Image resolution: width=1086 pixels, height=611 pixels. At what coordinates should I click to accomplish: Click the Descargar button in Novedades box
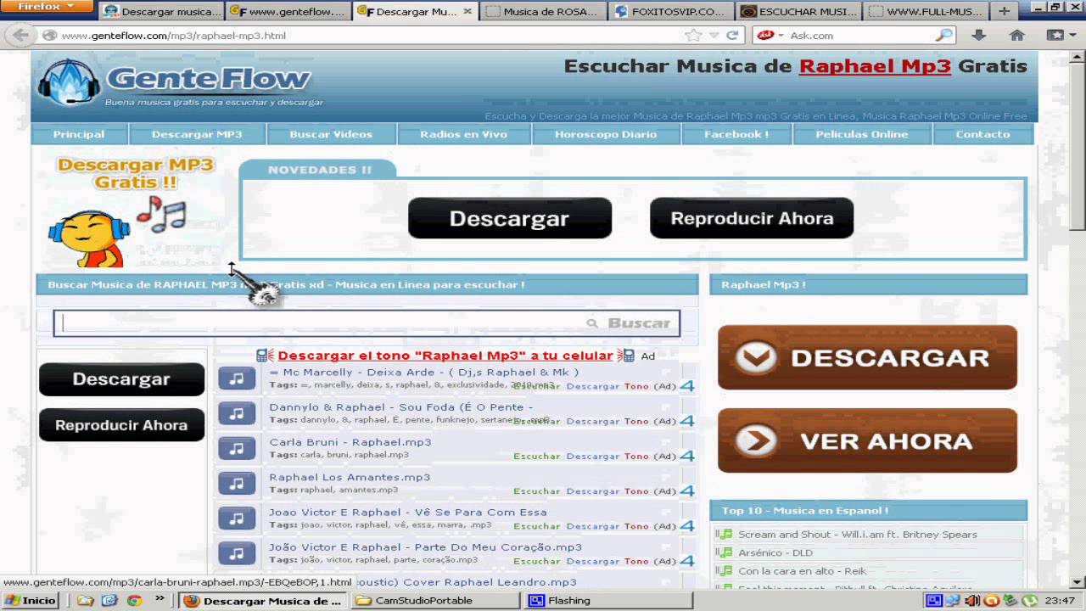click(x=509, y=218)
